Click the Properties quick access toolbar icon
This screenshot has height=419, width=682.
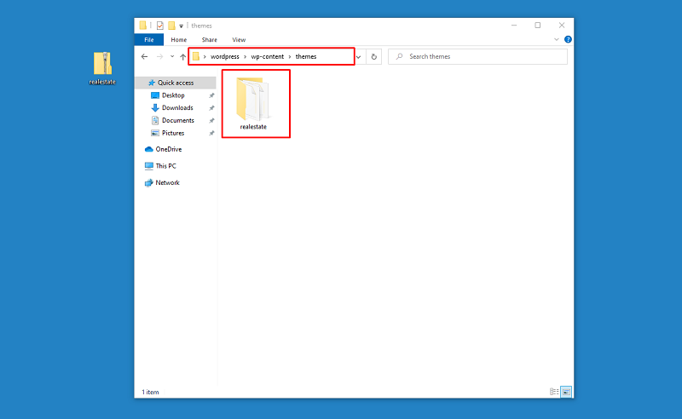tap(160, 26)
